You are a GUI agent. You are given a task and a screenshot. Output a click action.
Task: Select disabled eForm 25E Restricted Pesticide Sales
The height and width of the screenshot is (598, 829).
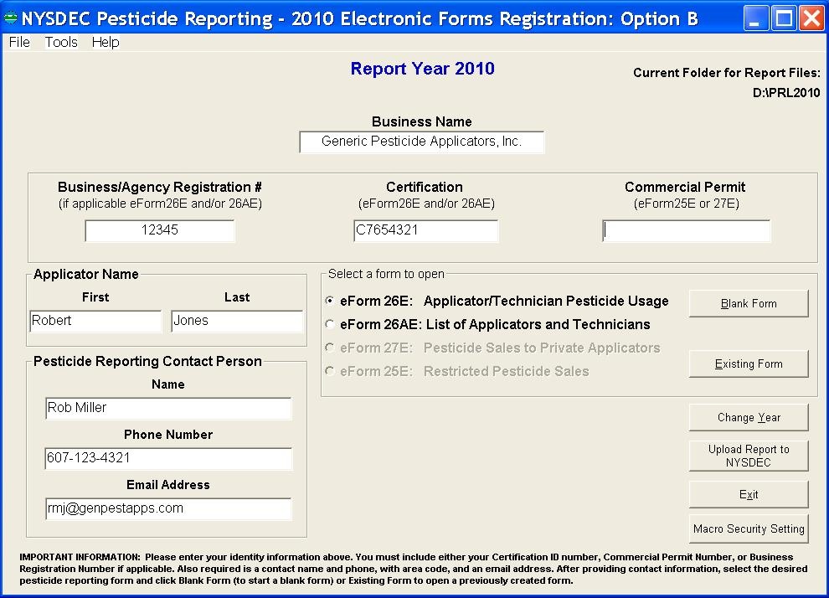tap(457, 371)
